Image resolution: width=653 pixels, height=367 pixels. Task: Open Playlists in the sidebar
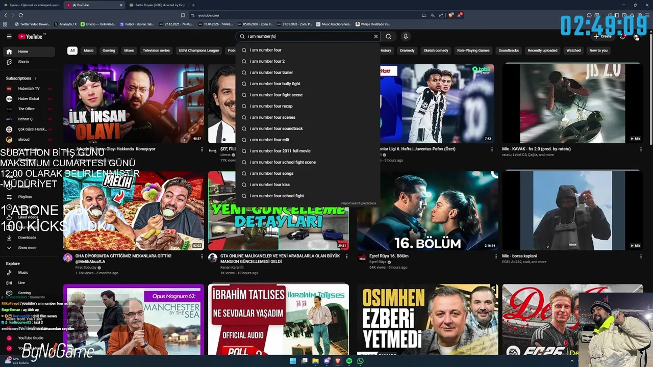coord(29,197)
